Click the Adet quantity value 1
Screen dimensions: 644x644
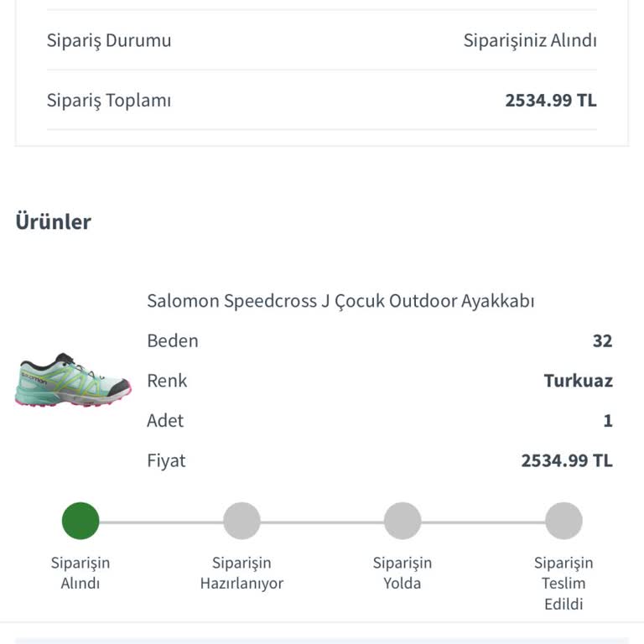608,420
